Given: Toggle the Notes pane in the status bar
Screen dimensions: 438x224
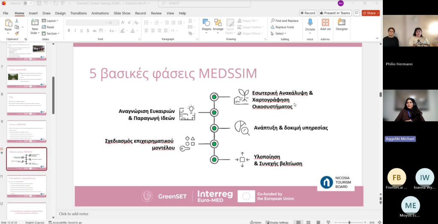Looking at the screenshot, I should pyautogui.click(x=256, y=222).
